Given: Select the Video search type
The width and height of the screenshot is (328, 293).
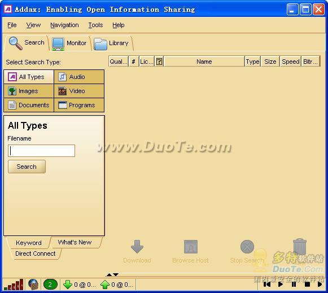Looking at the screenshot, I should coord(79,91).
